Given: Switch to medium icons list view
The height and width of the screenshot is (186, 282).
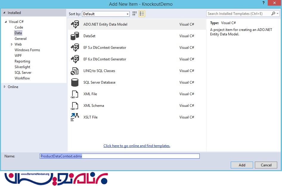Looking at the screenshot, I should (142, 14).
